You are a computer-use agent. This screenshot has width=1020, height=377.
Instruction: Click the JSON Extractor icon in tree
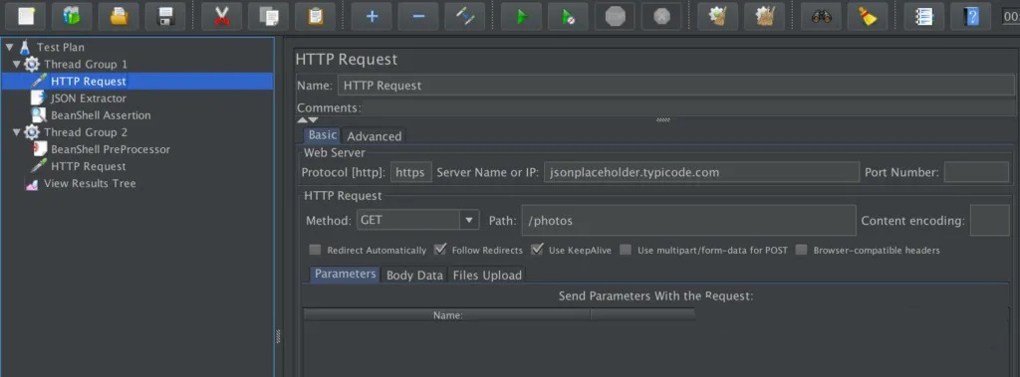pyautogui.click(x=39, y=98)
